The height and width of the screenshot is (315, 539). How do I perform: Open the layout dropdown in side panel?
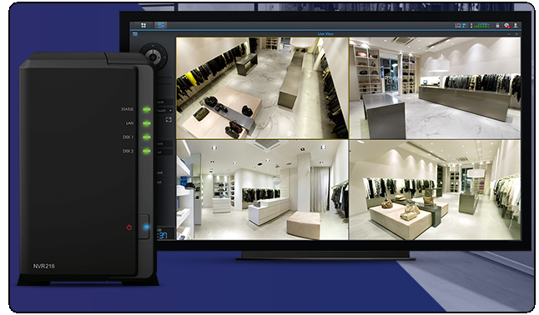pos(165,110)
